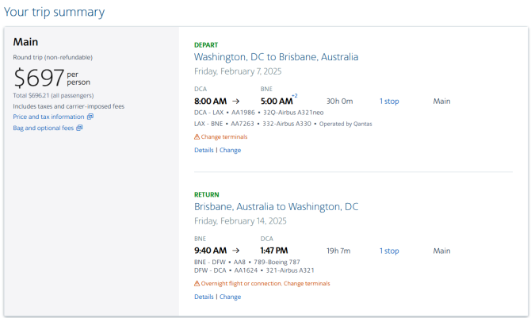View Details for the departing flight

point(204,150)
